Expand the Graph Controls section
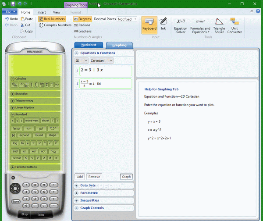The height and width of the screenshot is (221, 263). tap(76, 208)
